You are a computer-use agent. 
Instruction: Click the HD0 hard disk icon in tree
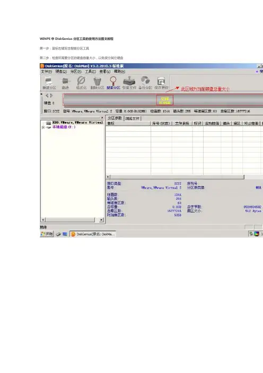[x=49, y=123]
